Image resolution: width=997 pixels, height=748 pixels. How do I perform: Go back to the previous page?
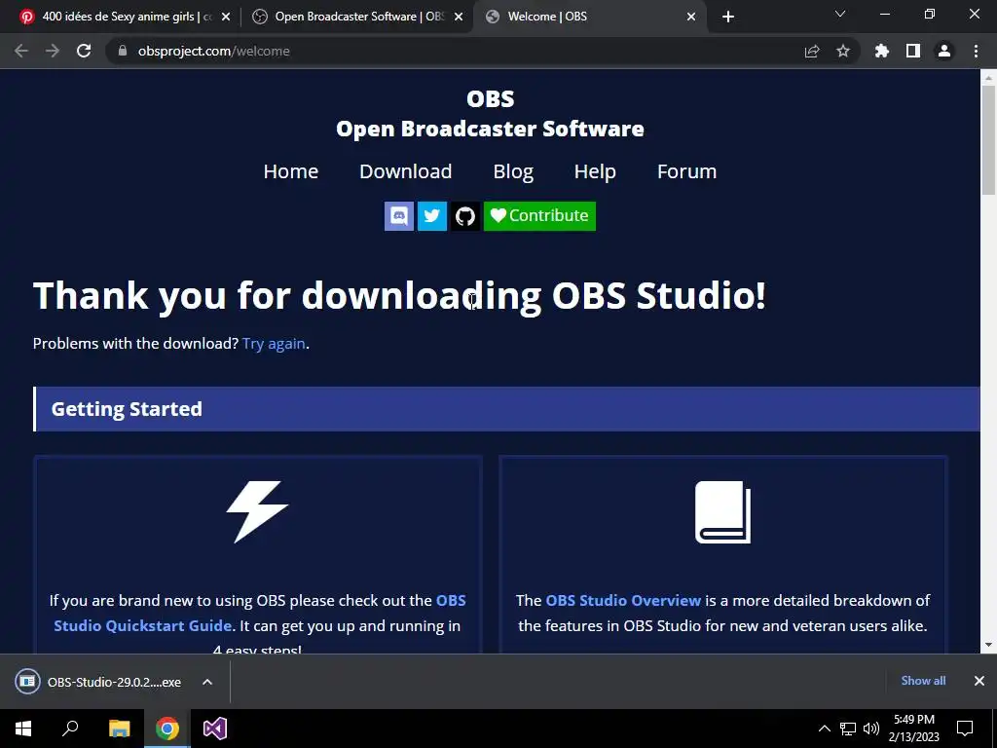21,51
